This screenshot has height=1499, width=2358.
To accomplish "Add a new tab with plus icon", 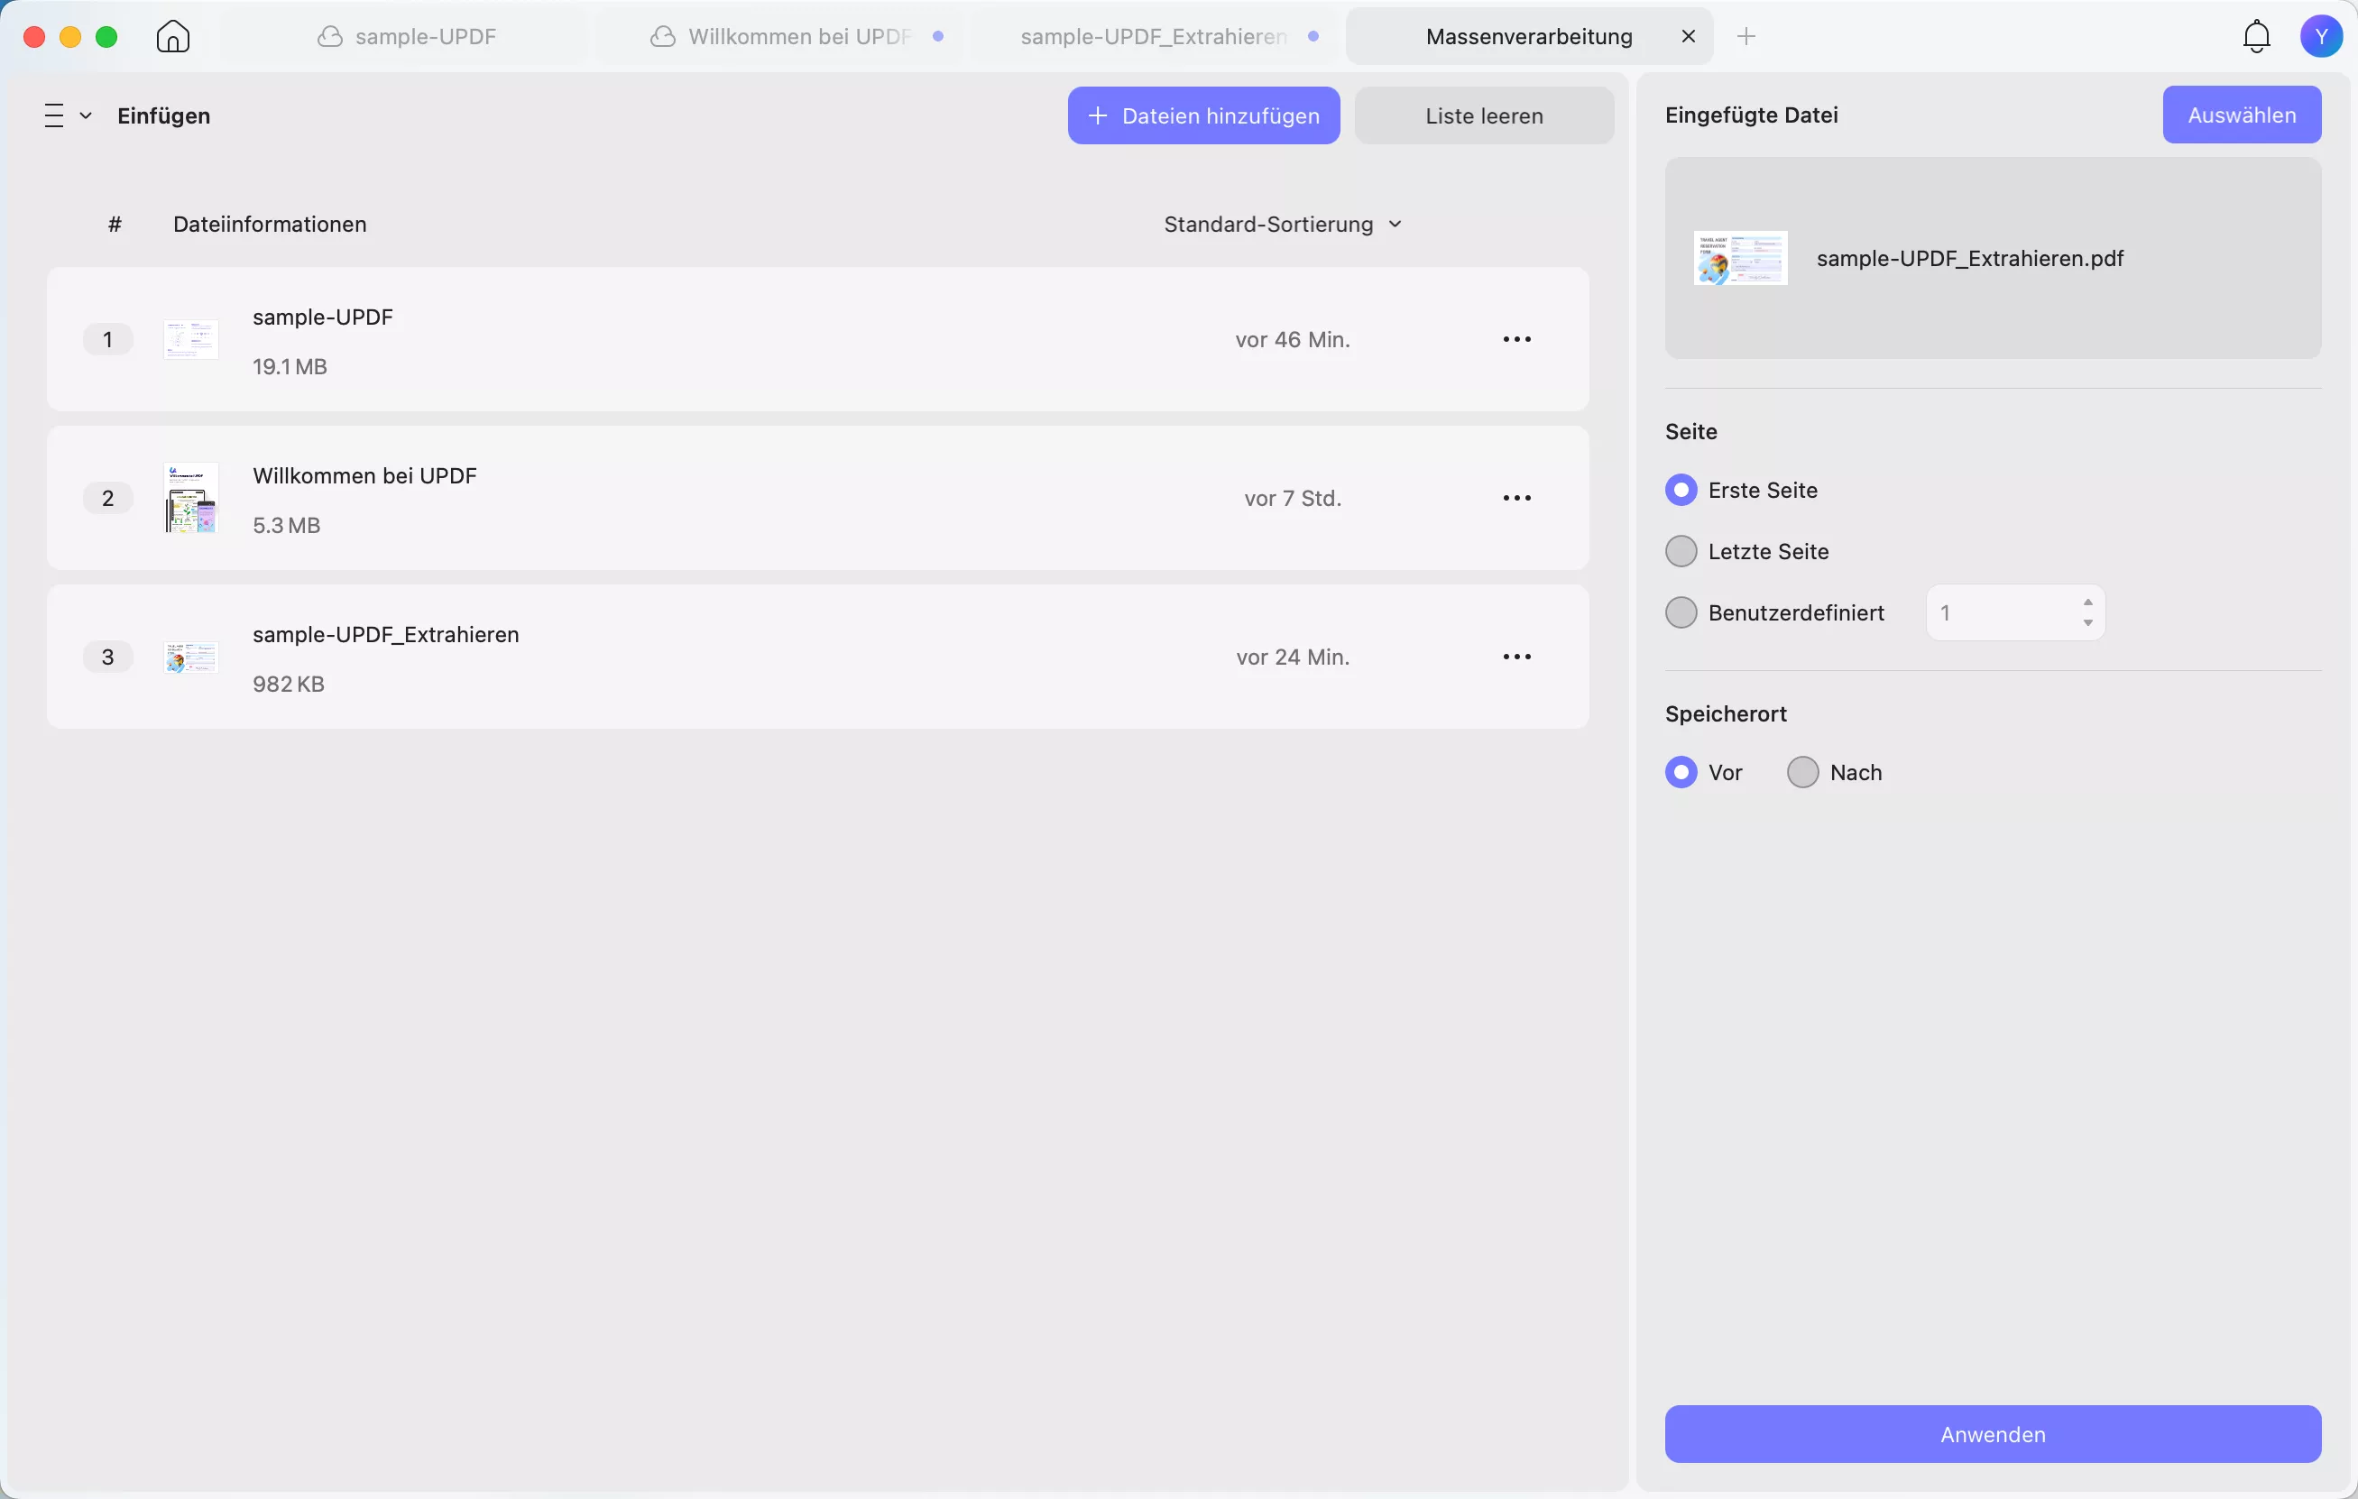I will (1746, 37).
